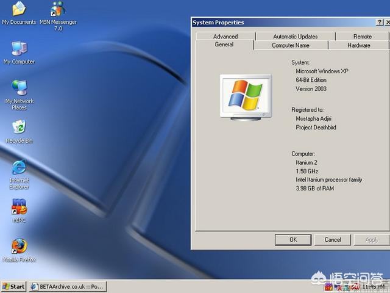
Task: Click the Project Deathbird text
Action: click(x=316, y=128)
